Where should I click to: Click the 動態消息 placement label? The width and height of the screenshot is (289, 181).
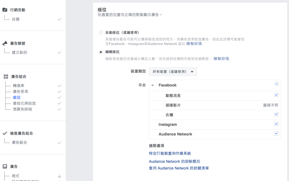(x=173, y=96)
